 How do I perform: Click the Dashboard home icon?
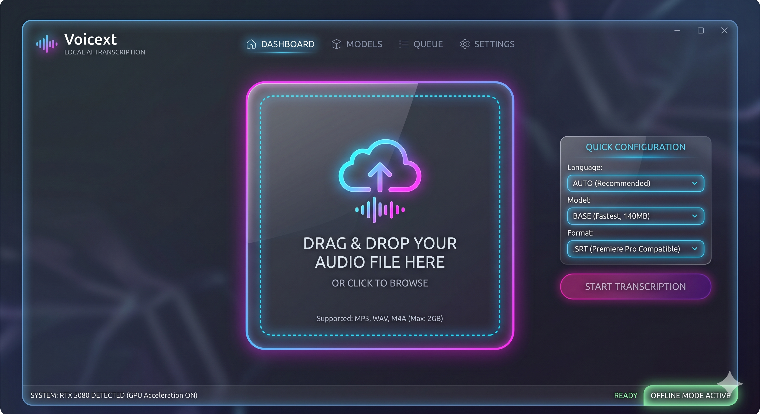tap(251, 44)
